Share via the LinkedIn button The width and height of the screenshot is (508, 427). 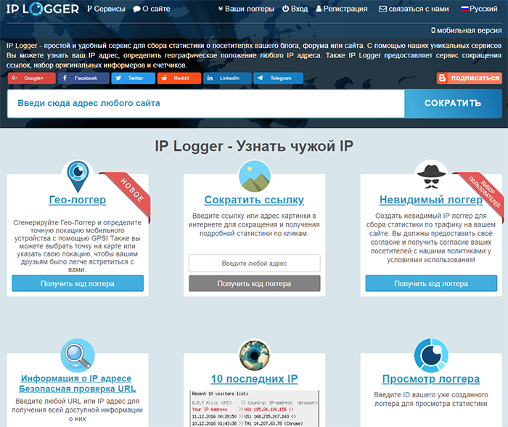[227, 78]
